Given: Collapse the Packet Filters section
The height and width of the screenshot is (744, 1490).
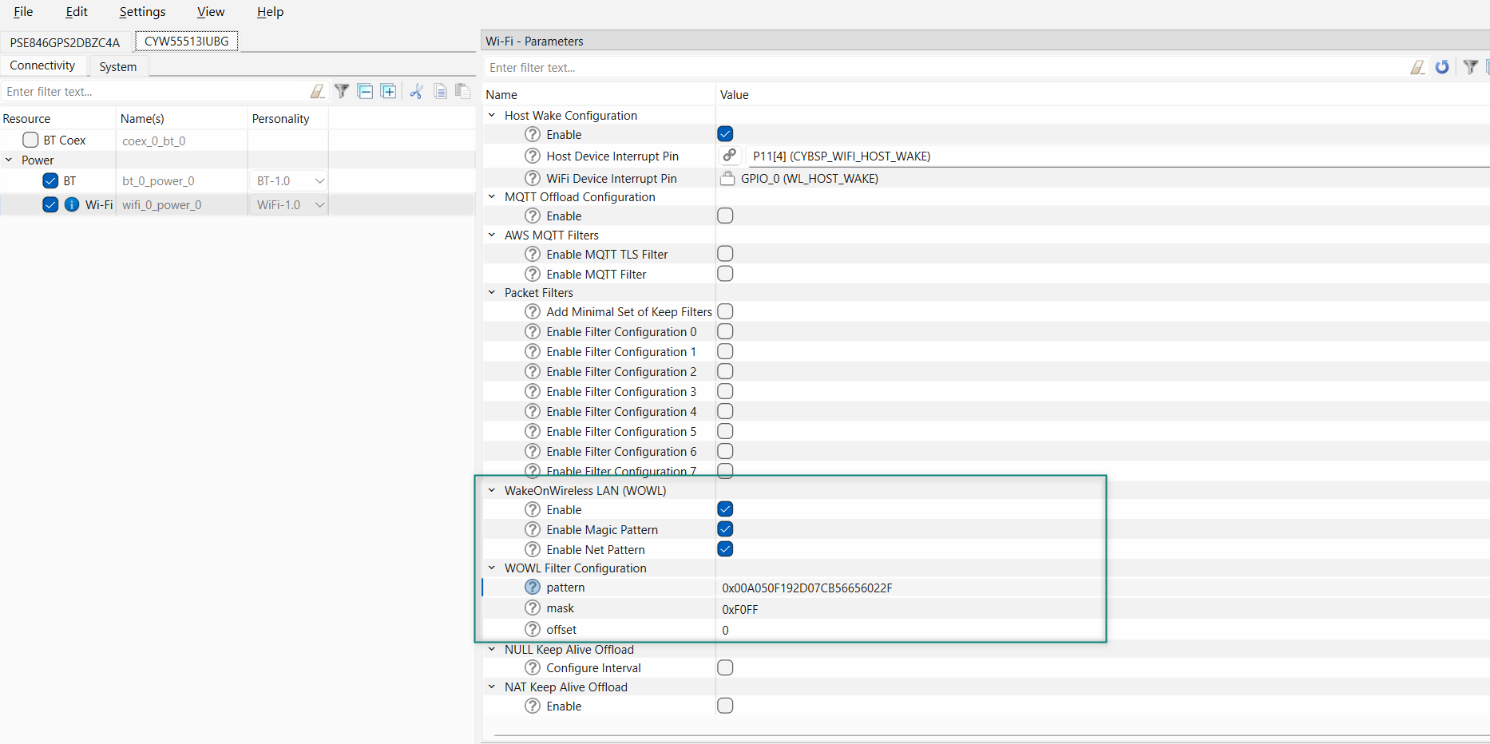Looking at the screenshot, I should 492,293.
